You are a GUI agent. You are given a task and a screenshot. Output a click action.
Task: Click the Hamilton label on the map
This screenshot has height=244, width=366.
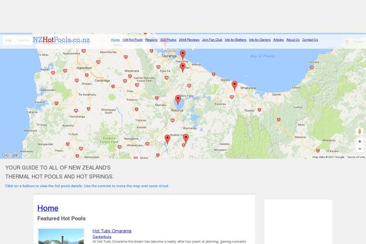[84, 68]
